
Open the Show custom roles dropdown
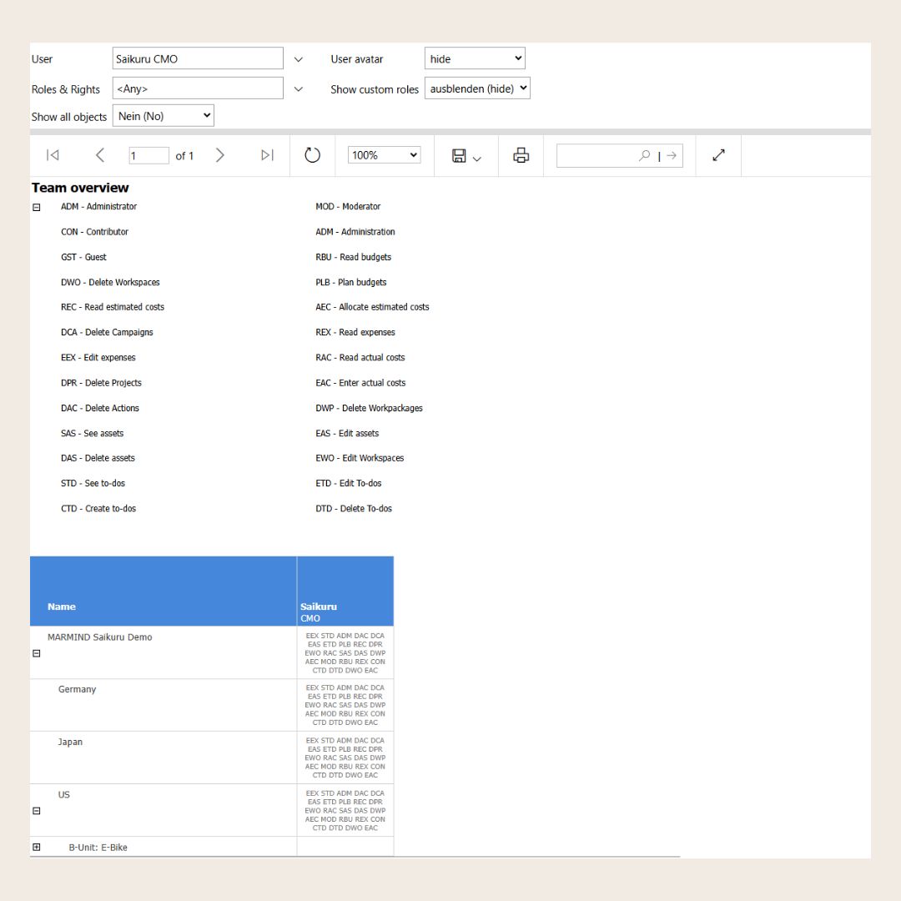tap(477, 88)
